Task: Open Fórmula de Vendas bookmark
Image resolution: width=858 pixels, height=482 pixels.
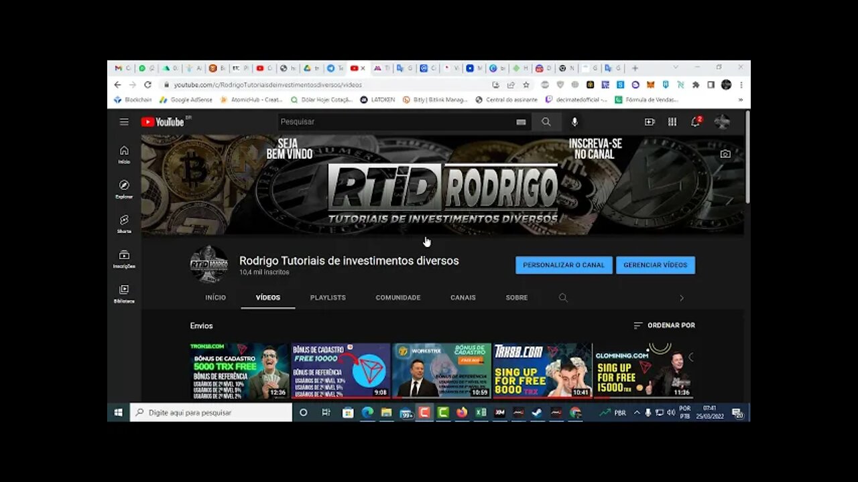Action: click(x=647, y=100)
